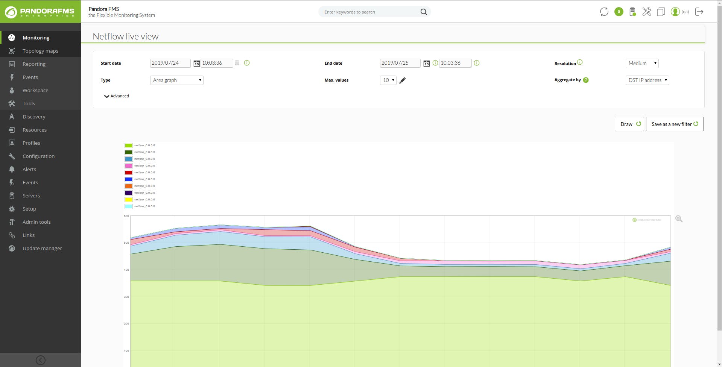Click the orange legend swatch

tap(129, 186)
